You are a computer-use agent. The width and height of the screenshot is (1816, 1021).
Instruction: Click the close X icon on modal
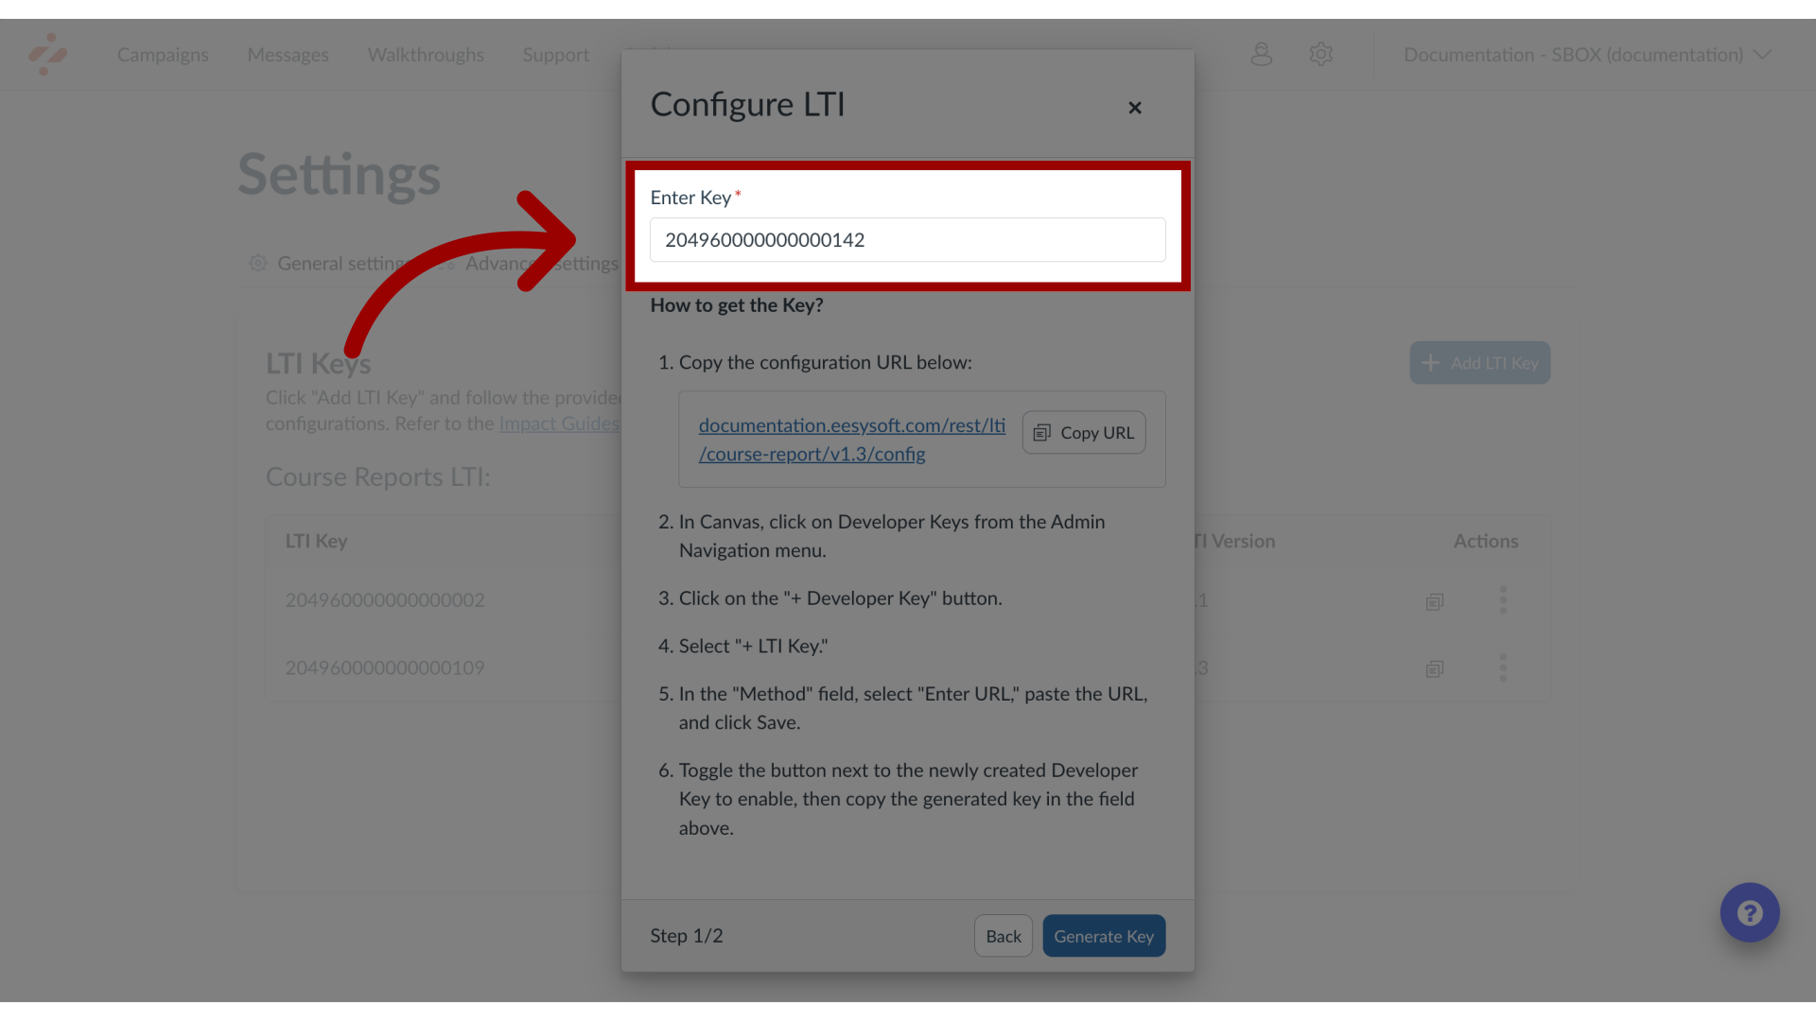click(1135, 107)
